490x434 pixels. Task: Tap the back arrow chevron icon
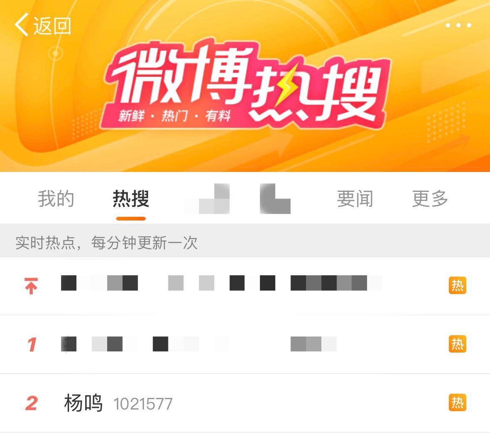pos(22,25)
